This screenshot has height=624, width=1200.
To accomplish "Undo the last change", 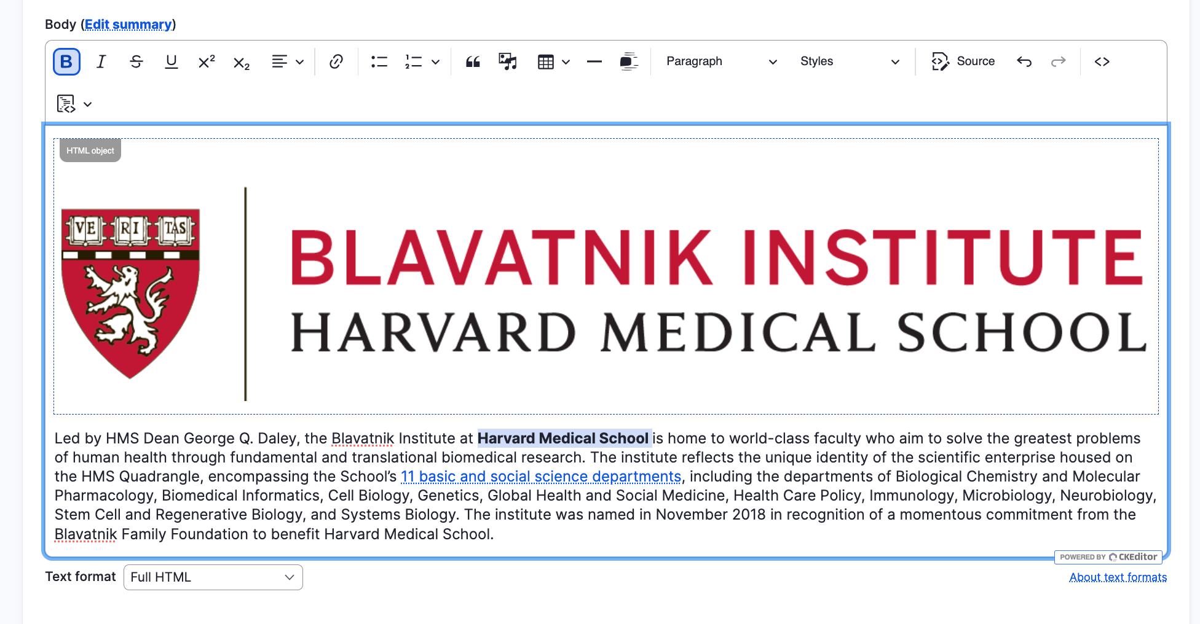I will [1024, 61].
